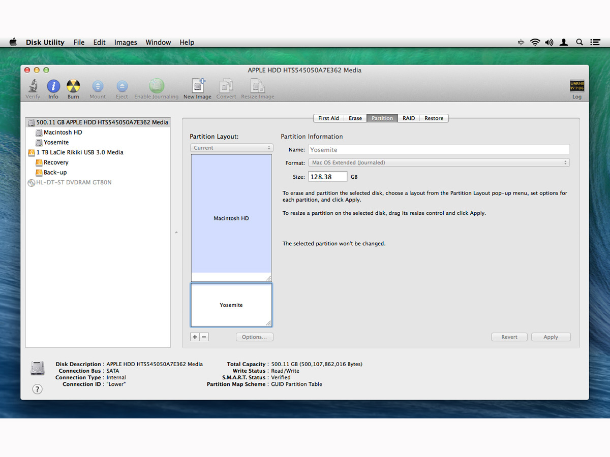Switch to the First Aid tab
The height and width of the screenshot is (457, 610).
328,118
